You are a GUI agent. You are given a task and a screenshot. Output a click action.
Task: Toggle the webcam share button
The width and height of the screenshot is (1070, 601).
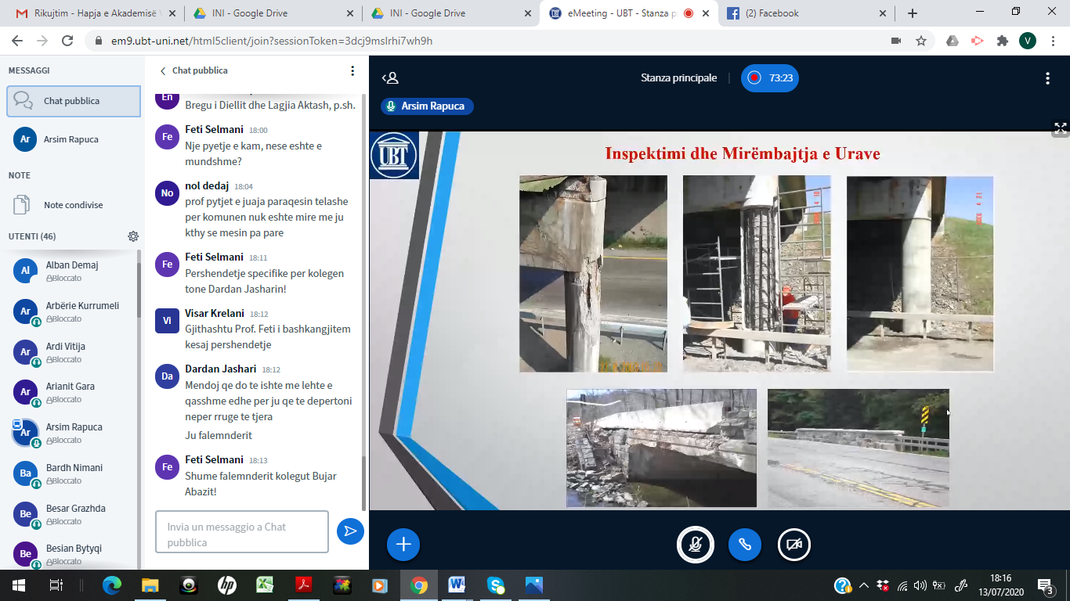tap(793, 545)
